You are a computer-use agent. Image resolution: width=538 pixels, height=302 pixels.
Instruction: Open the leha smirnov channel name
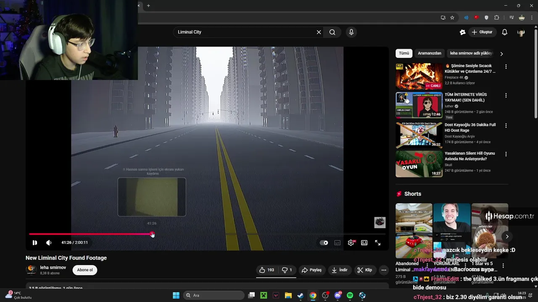pyautogui.click(x=53, y=268)
